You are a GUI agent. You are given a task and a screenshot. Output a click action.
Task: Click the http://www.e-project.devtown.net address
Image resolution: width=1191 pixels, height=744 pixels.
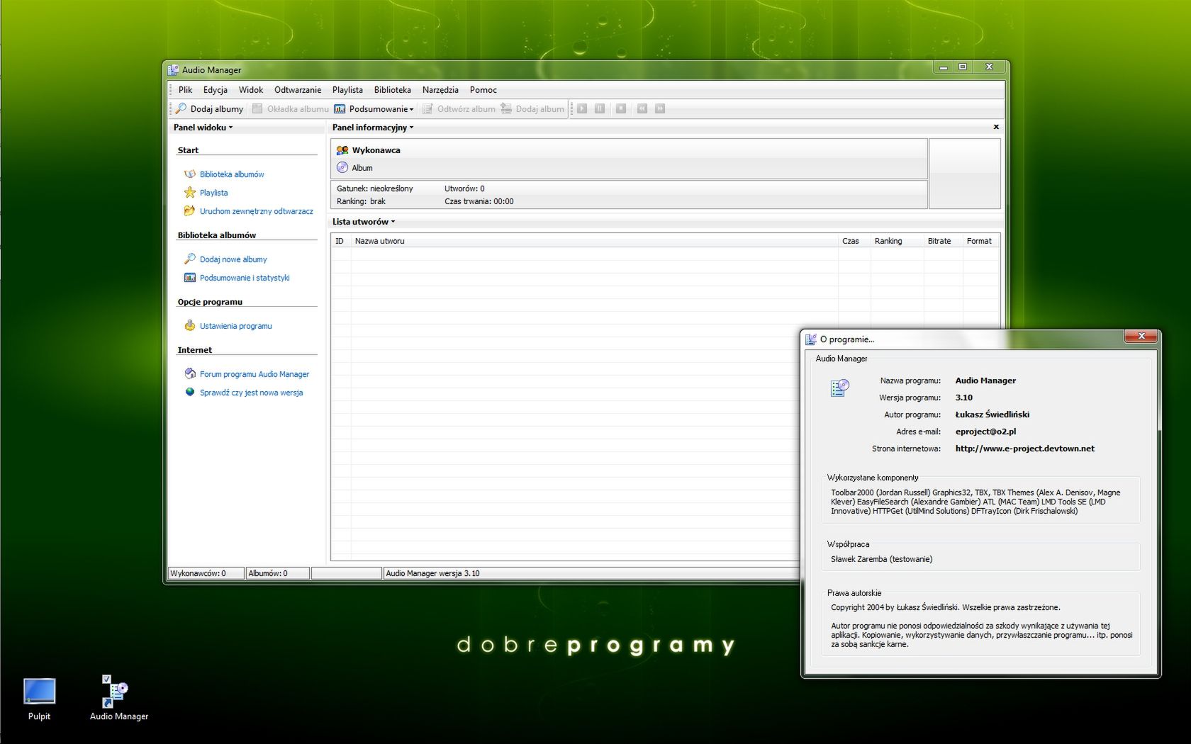(x=1025, y=449)
